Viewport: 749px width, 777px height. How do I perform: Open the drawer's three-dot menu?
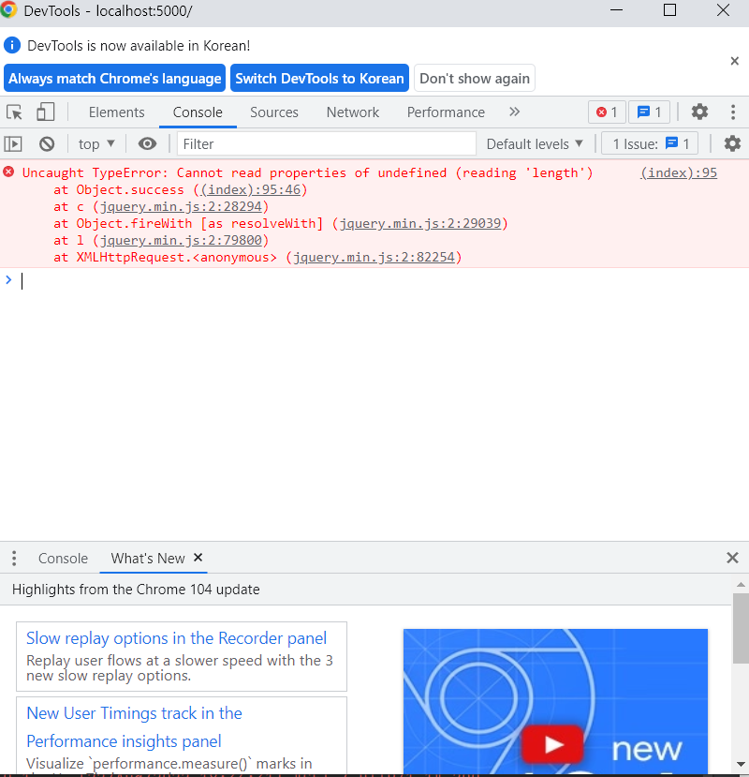[14, 559]
